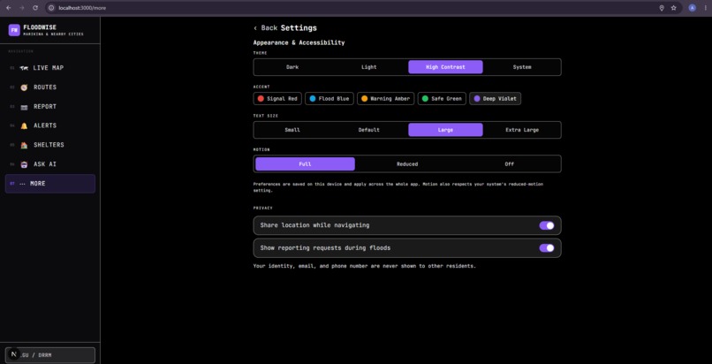Open Report from the sidebar
Viewport: 712px width, 364px height.
50,107
